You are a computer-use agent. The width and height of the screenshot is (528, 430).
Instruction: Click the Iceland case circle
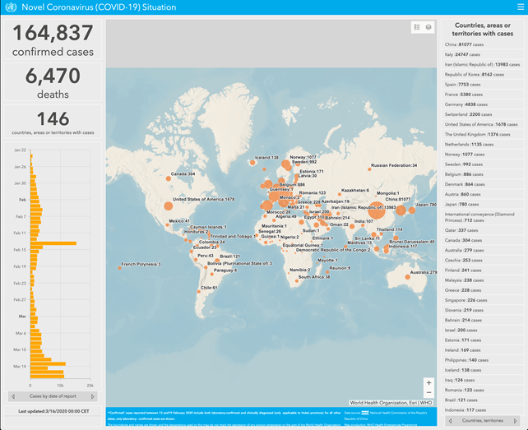click(x=252, y=163)
